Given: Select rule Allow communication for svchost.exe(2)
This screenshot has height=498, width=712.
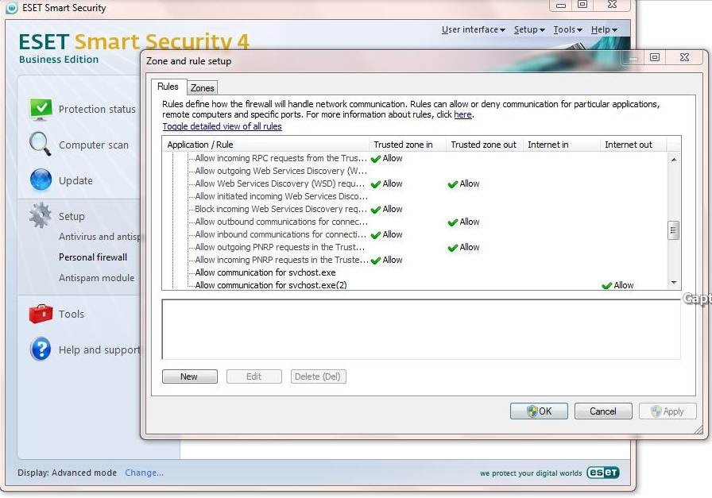Looking at the screenshot, I should [x=271, y=286].
